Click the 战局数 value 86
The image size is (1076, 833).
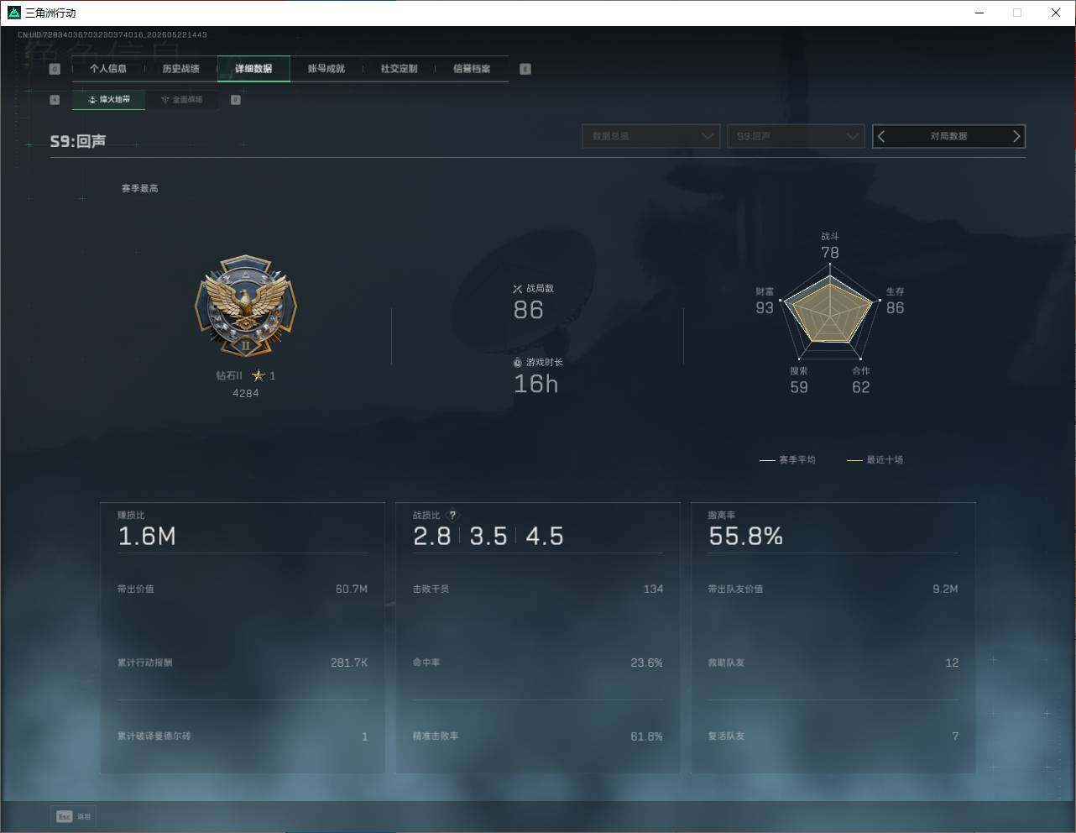[x=529, y=311]
